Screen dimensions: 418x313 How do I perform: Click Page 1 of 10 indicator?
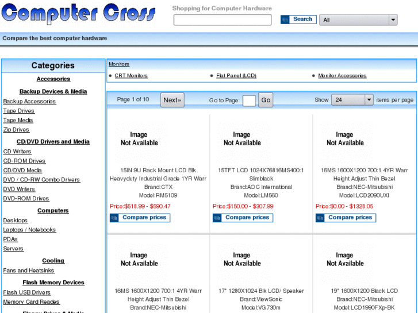(x=133, y=99)
